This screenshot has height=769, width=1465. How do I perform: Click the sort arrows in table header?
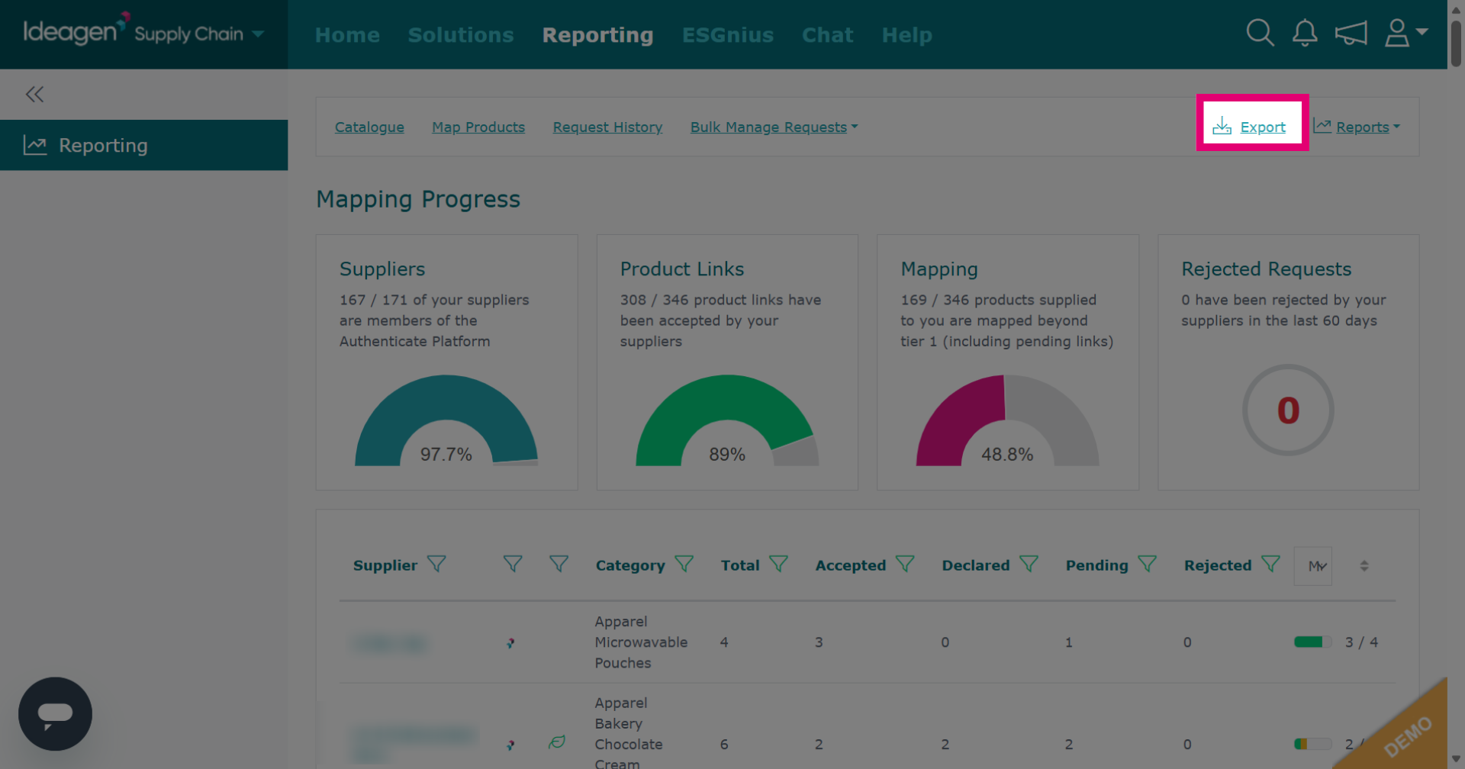[1364, 566]
